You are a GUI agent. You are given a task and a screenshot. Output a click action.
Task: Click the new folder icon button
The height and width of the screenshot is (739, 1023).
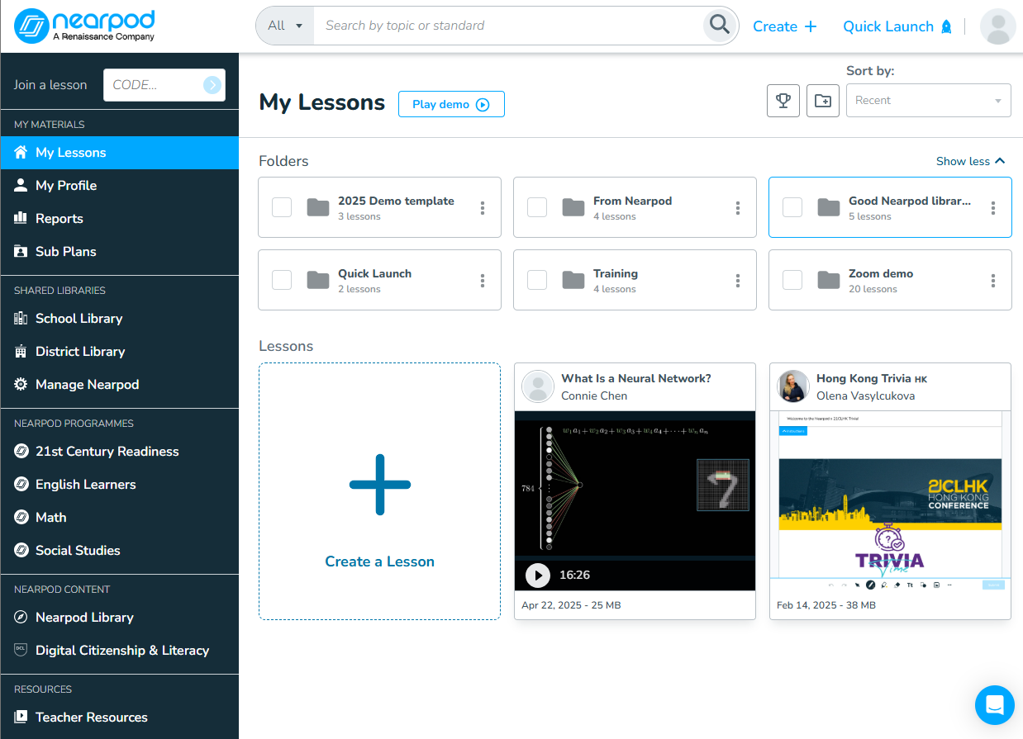tap(822, 101)
